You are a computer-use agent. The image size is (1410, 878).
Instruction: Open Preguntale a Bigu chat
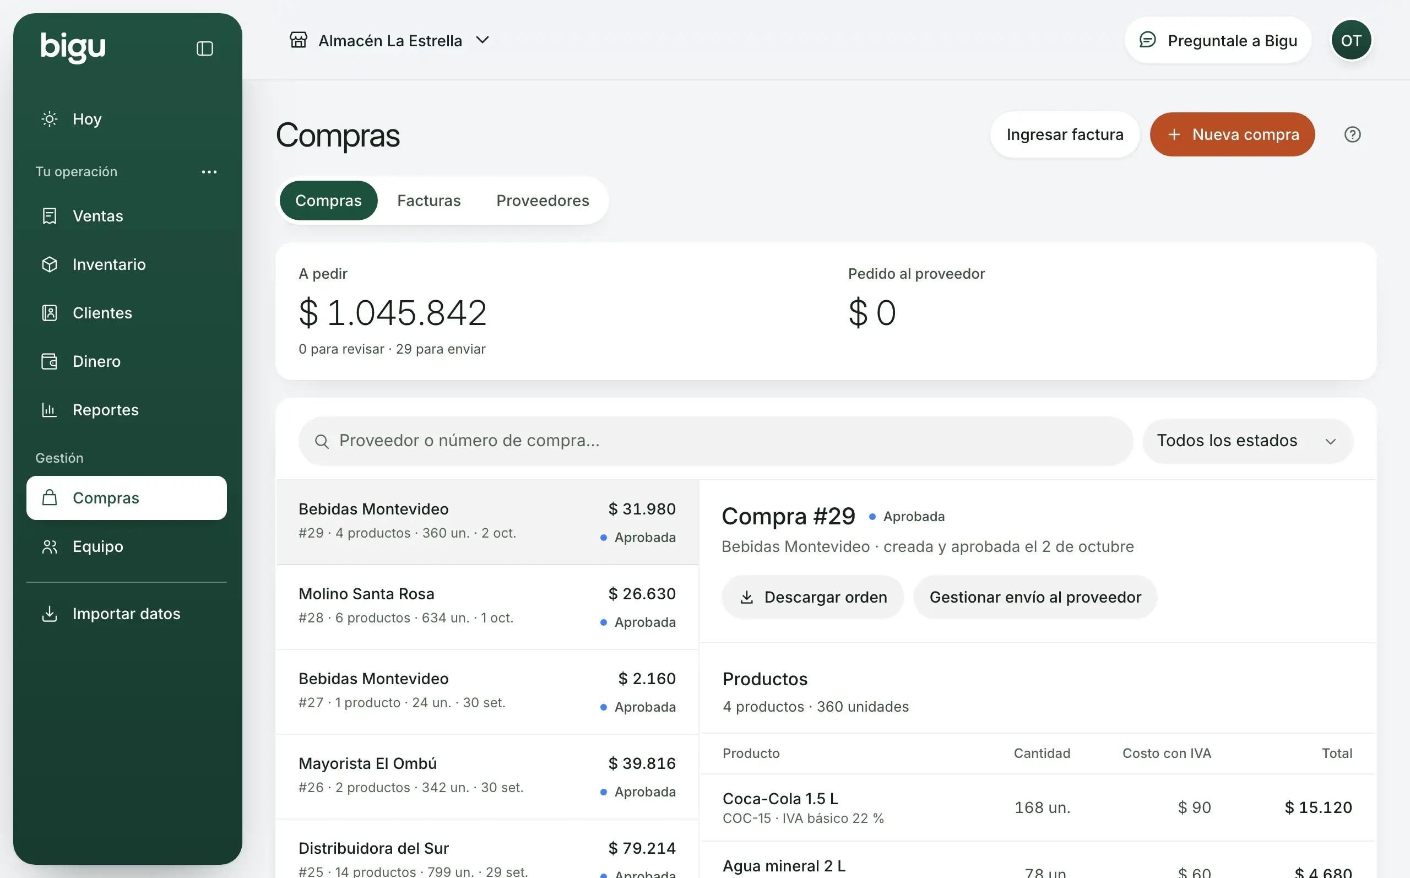1217,40
